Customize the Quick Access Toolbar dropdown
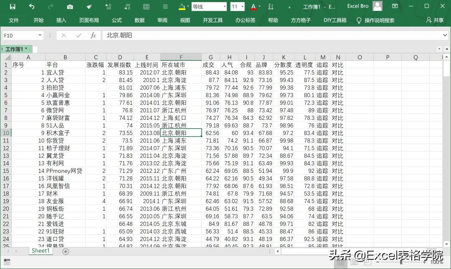The height and width of the screenshot is (269, 451). [289, 7]
